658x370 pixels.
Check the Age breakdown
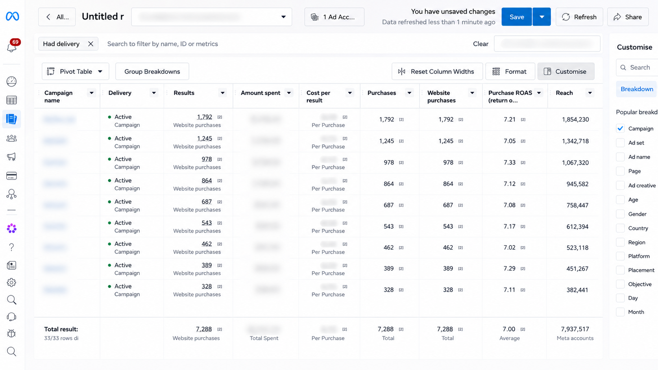(620, 200)
